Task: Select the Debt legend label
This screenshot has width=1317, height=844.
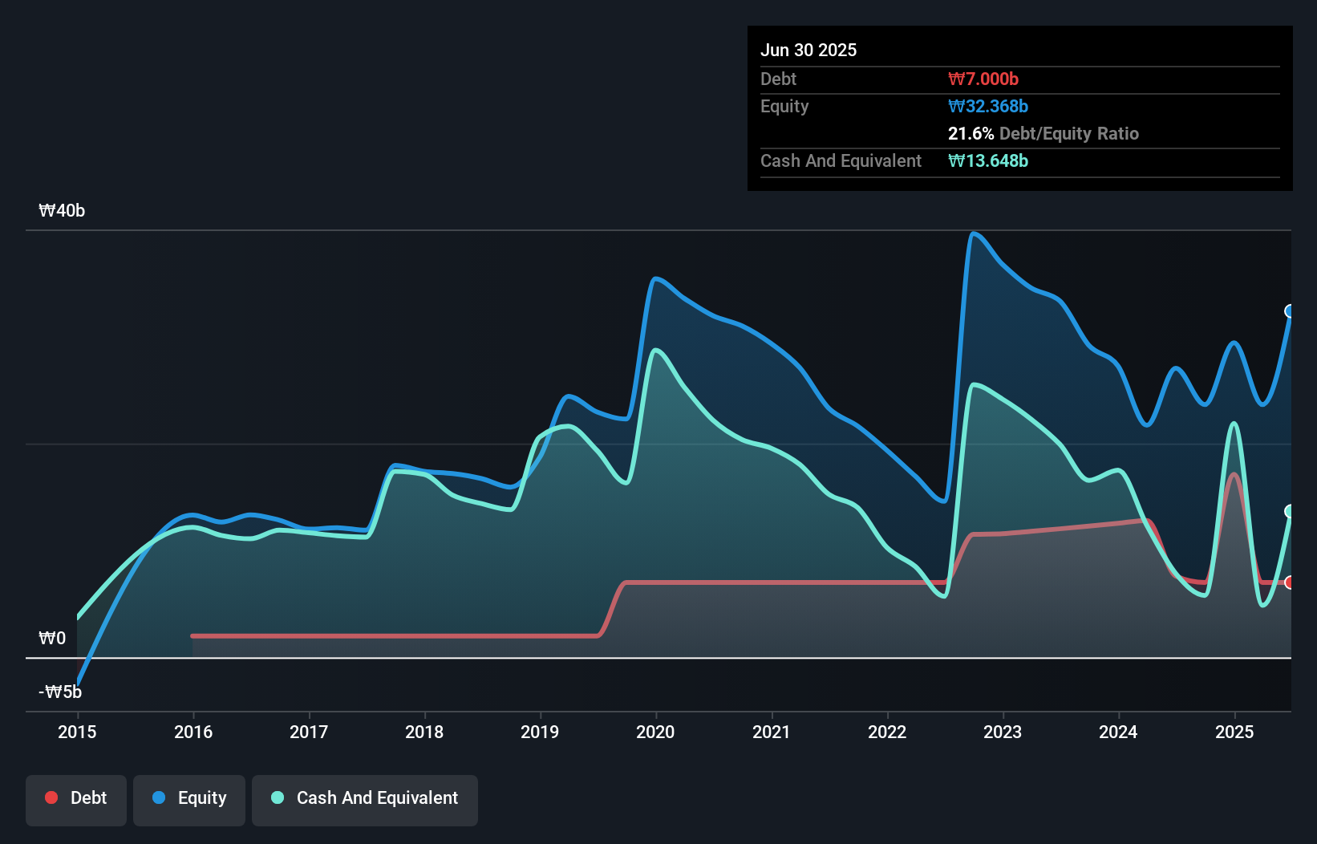Action: (88, 797)
